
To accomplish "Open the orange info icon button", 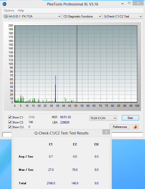I will pos(135,127).
